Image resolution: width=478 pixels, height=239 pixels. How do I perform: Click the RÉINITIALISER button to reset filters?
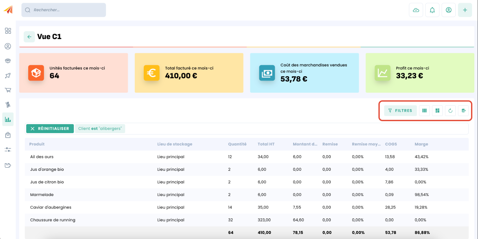click(50, 128)
